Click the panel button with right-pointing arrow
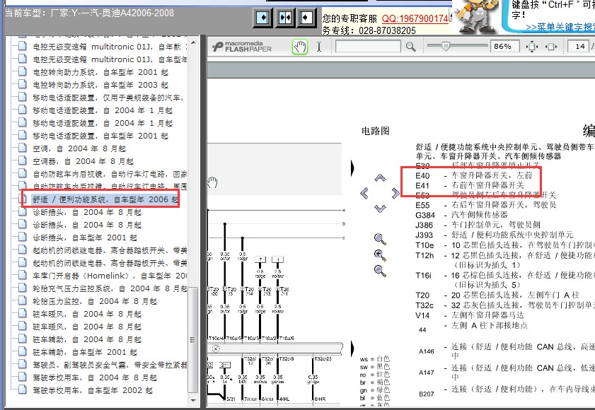Screen dimensions: 595x410 (x=262, y=18)
